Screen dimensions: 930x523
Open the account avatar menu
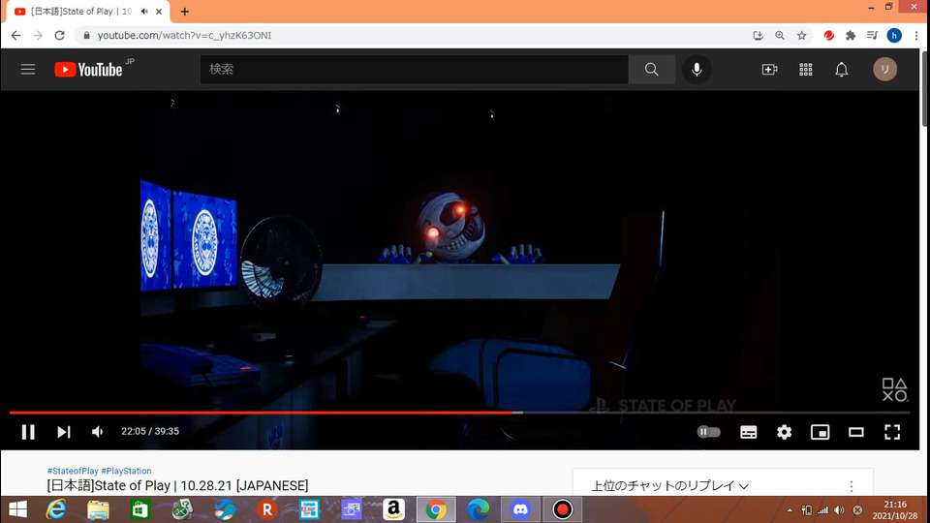tap(884, 70)
